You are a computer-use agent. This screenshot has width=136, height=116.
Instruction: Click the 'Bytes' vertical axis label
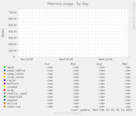(x=3, y=33)
